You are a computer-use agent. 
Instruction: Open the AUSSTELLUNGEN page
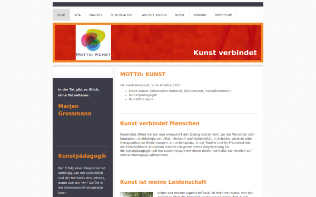pos(154,15)
